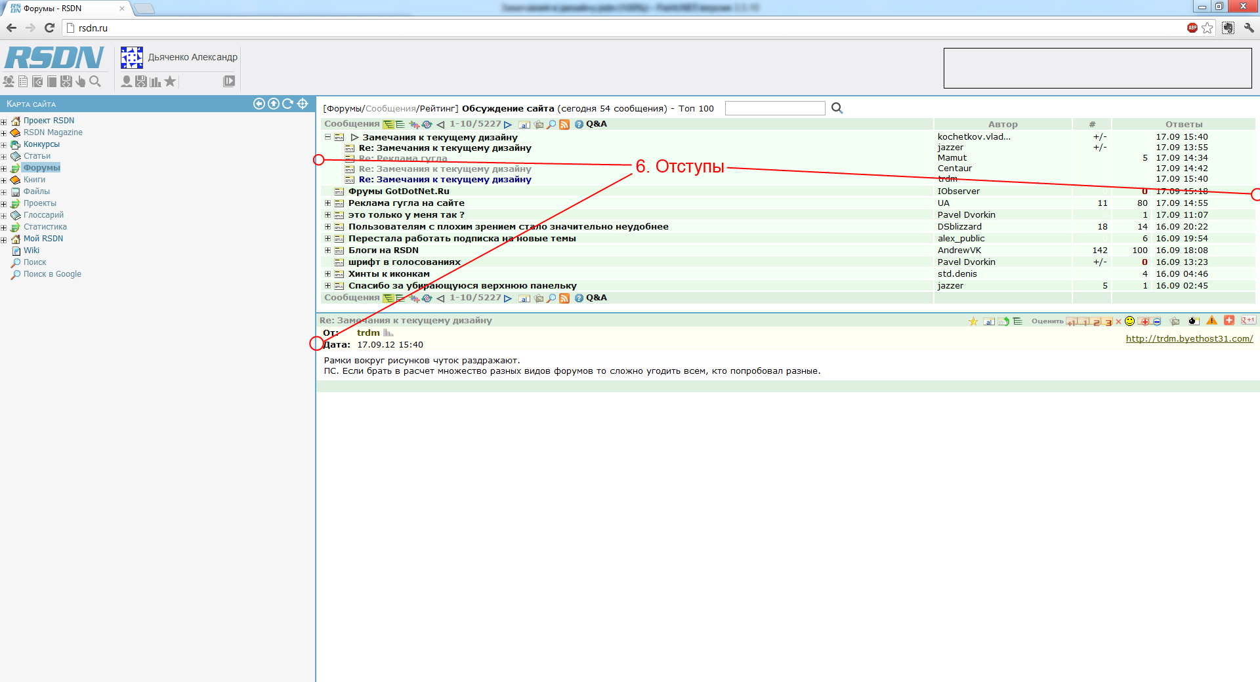Click the Google +1 button
The width and height of the screenshot is (1260, 682).
[x=1248, y=321]
